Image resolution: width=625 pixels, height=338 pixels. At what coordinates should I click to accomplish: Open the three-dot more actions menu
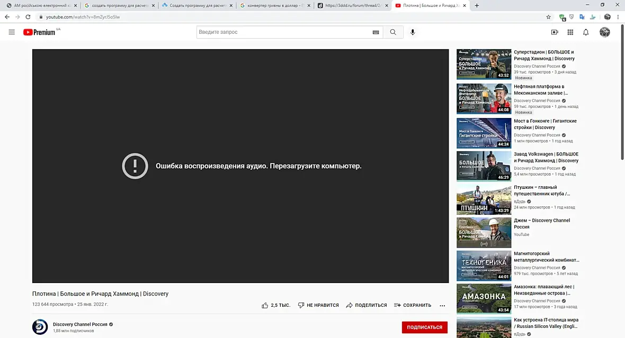[x=442, y=305]
